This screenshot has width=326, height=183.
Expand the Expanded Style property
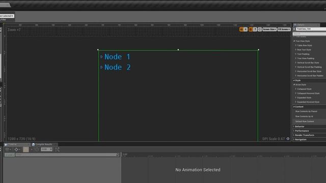[295, 98]
